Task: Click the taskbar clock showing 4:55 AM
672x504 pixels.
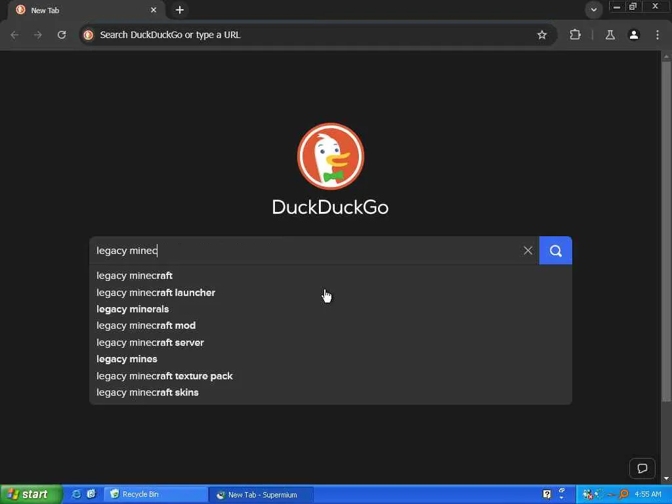Action: pos(648,494)
